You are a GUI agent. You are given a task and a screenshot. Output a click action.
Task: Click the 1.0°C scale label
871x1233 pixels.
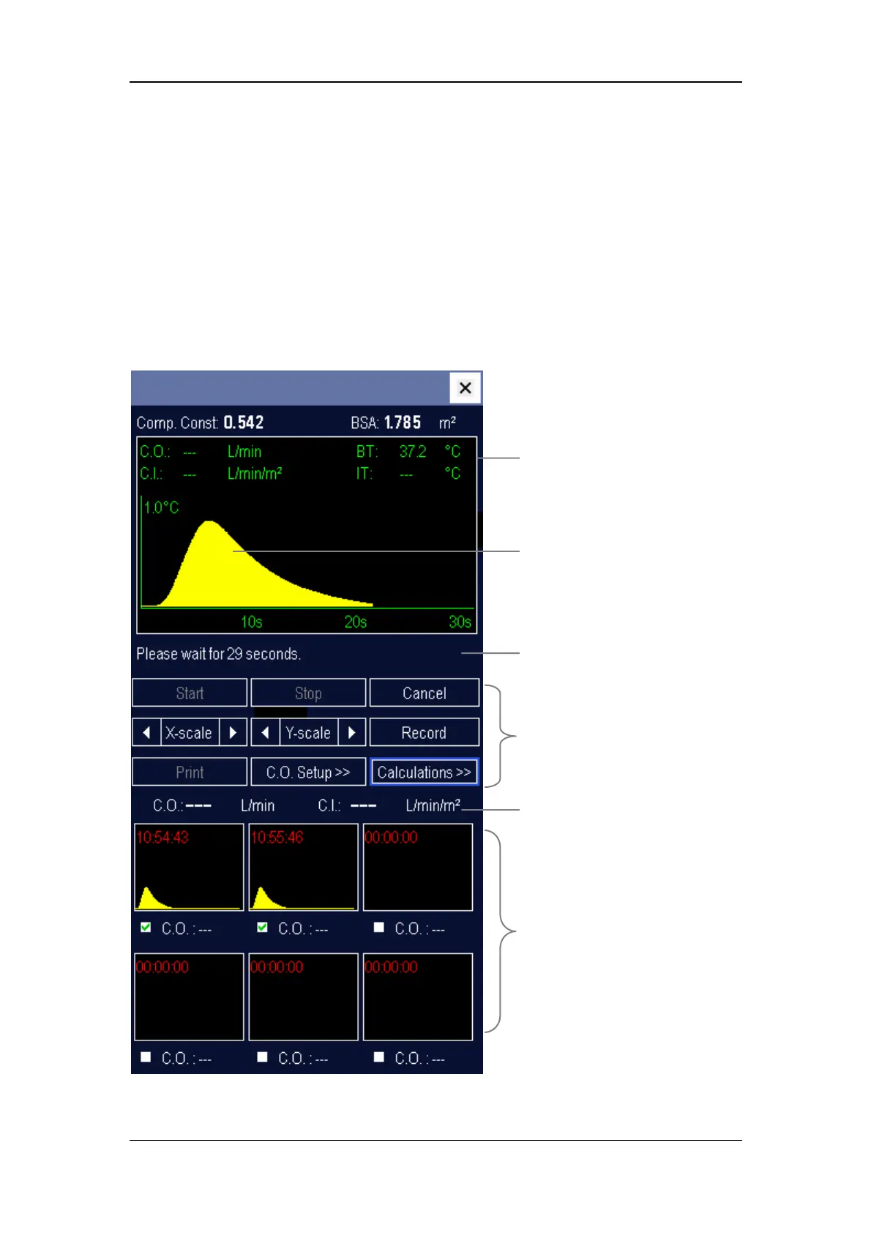161,507
